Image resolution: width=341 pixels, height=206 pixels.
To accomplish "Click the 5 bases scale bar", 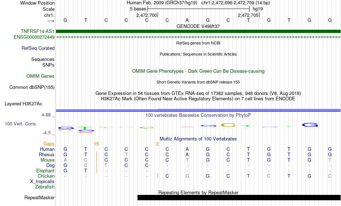I will click(198, 9).
